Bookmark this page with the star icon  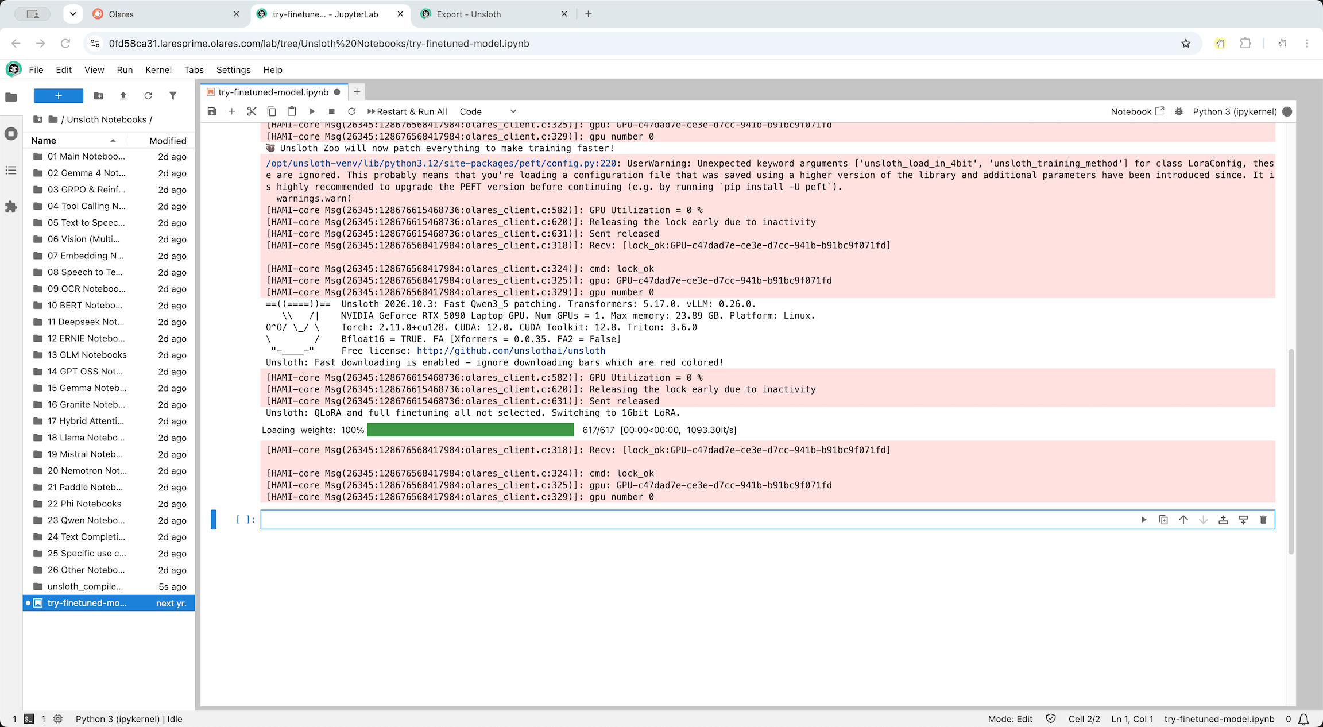pyautogui.click(x=1186, y=44)
